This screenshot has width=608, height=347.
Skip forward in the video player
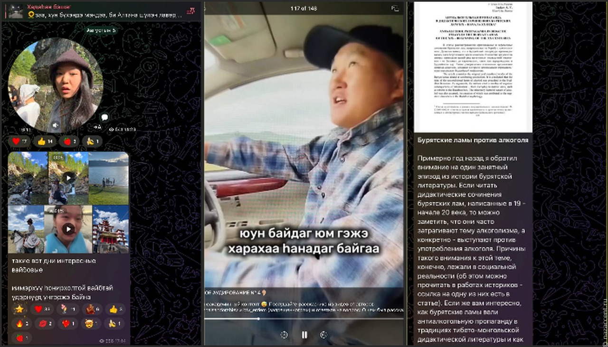[324, 335]
